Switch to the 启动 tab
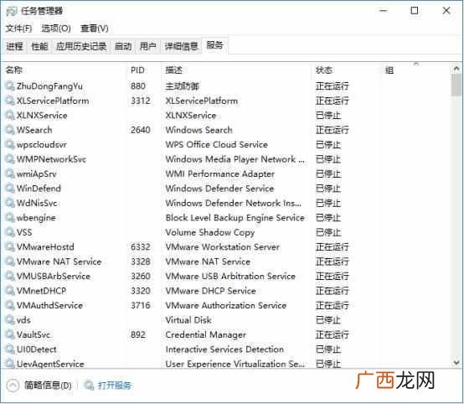This screenshot has width=464, height=404. point(123,46)
